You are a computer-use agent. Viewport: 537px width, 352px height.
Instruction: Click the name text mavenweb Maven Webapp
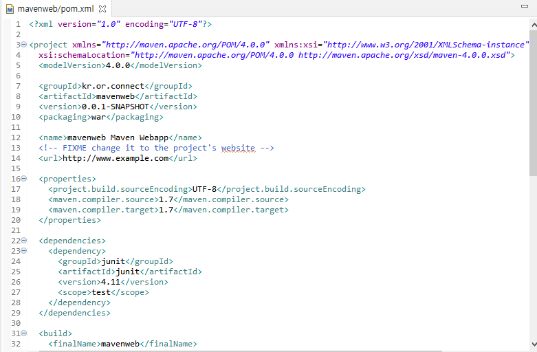(118, 137)
